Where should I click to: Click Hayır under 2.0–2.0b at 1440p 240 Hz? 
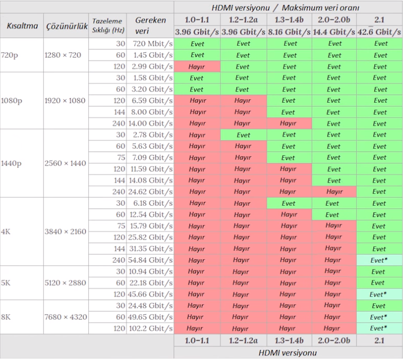point(334,192)
